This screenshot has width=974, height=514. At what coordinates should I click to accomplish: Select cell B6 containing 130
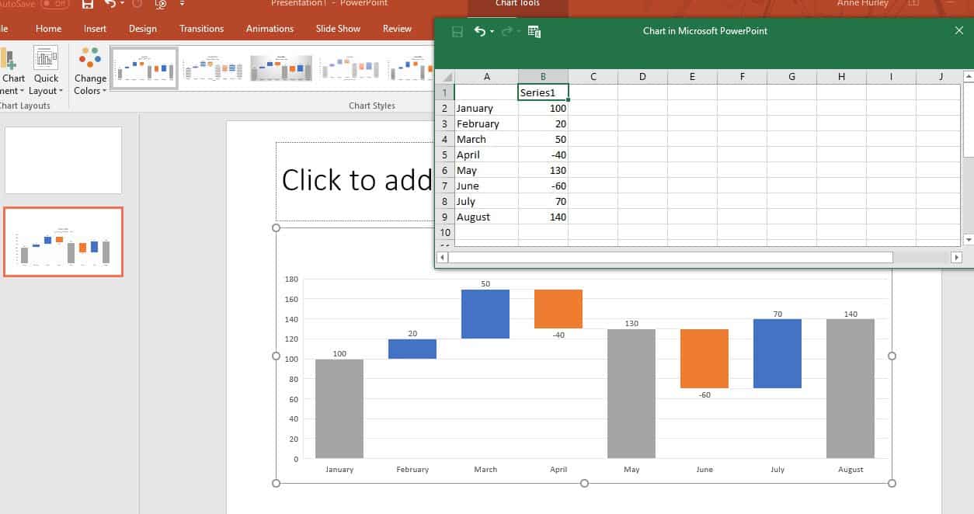(543, 170)
